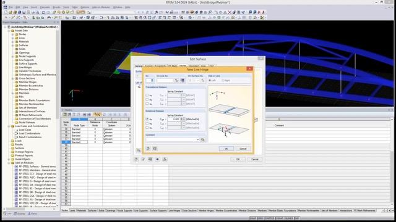Click the New model icon in main toolbar
The width and height of the screenshot is (396, 222).
[x=6, y=12]
